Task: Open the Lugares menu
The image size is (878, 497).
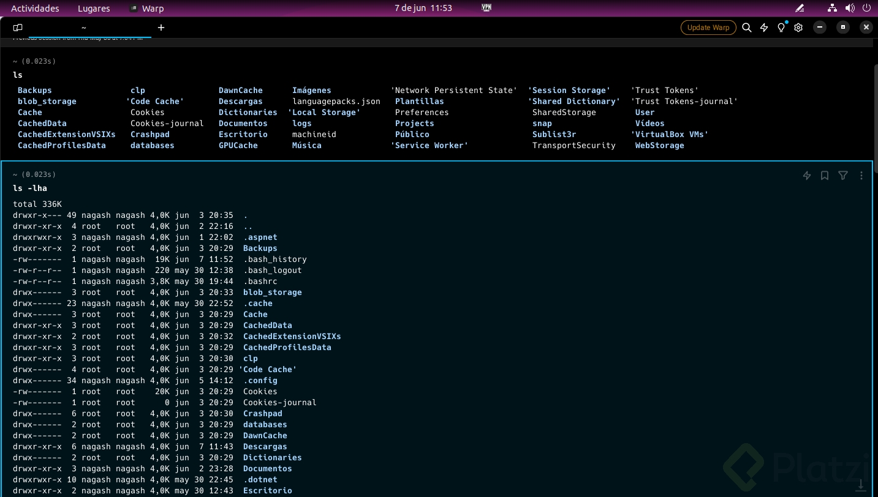Action: click(94, 9)
